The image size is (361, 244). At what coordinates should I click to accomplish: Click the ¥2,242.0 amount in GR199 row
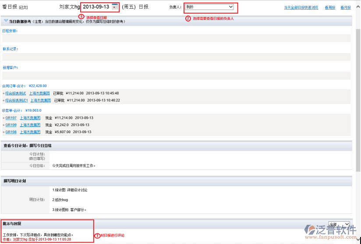click(61, 125)
